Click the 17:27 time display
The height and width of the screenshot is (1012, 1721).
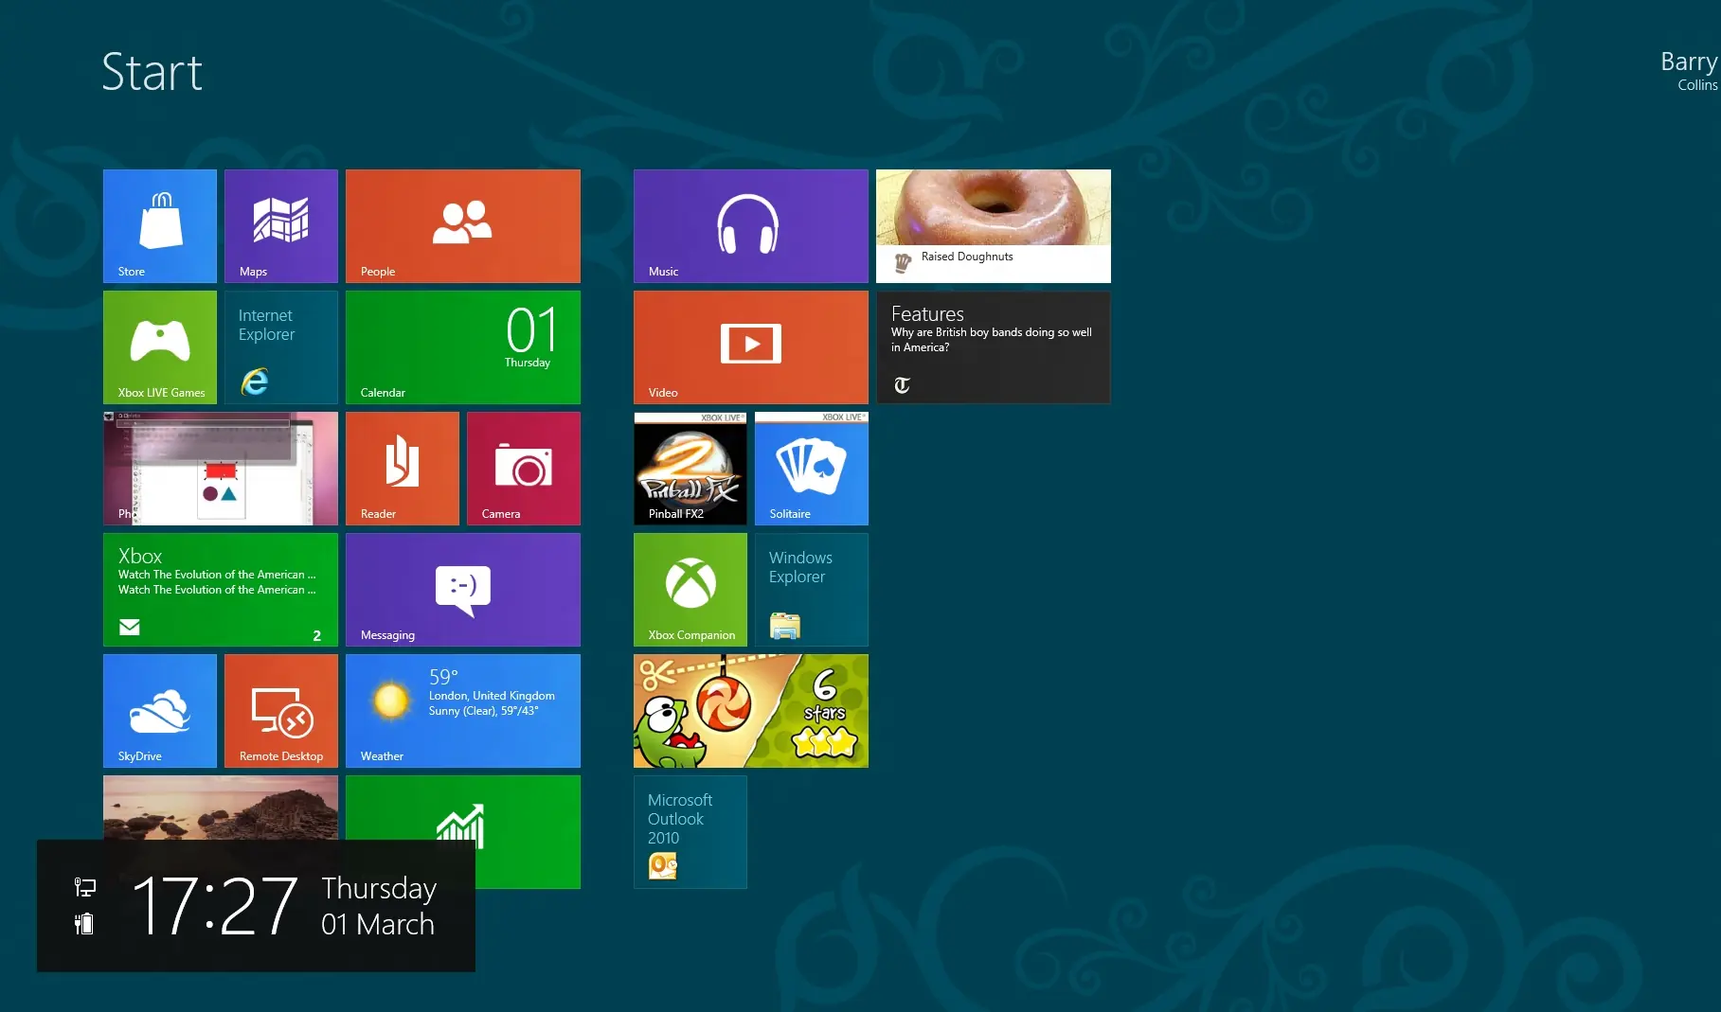click(x=216, y=906)
